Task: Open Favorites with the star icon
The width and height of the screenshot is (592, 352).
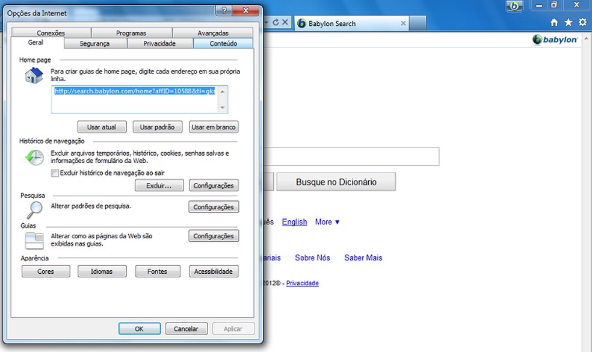Action: click(568, 23)
